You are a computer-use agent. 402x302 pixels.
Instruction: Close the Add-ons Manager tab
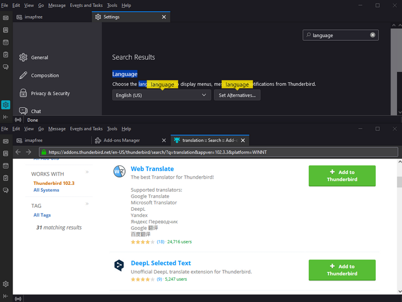click(x=164, y=140)
